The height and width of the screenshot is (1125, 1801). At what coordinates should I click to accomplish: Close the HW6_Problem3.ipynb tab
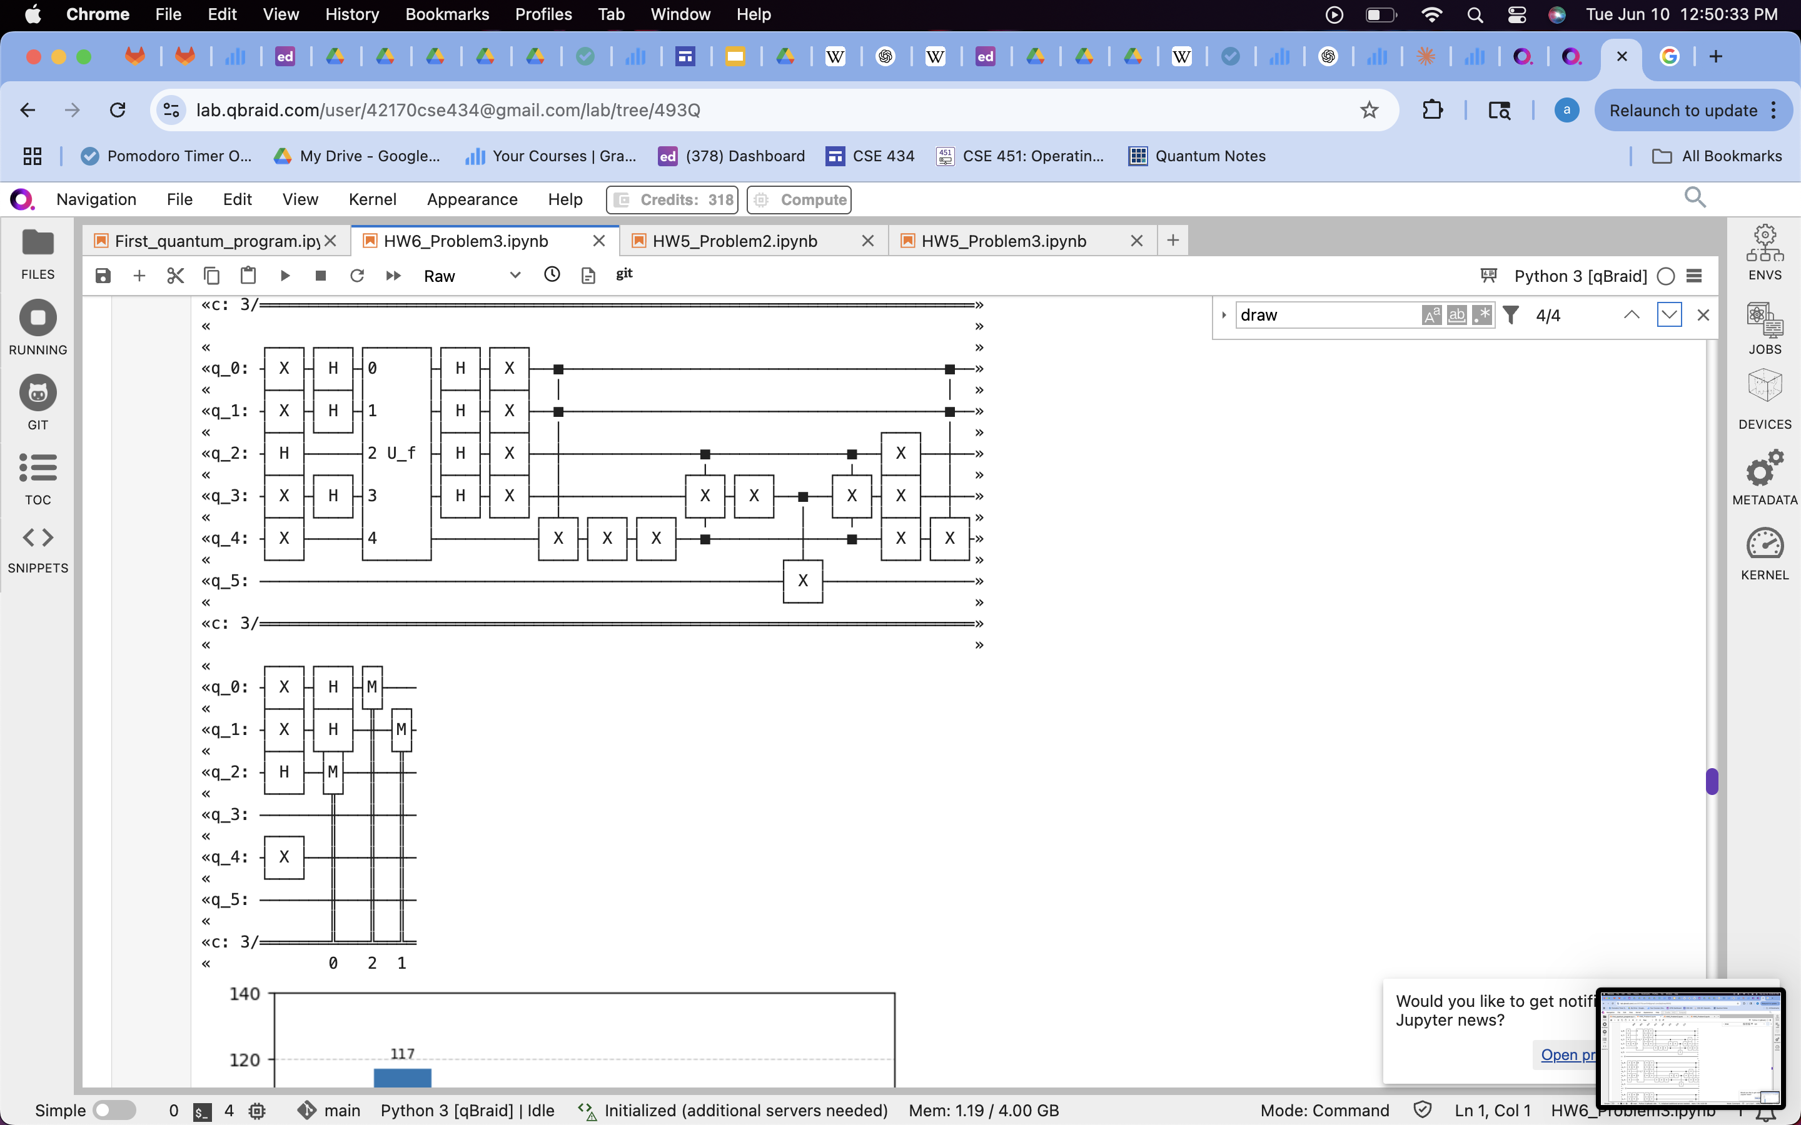click(x=598, y=241)
